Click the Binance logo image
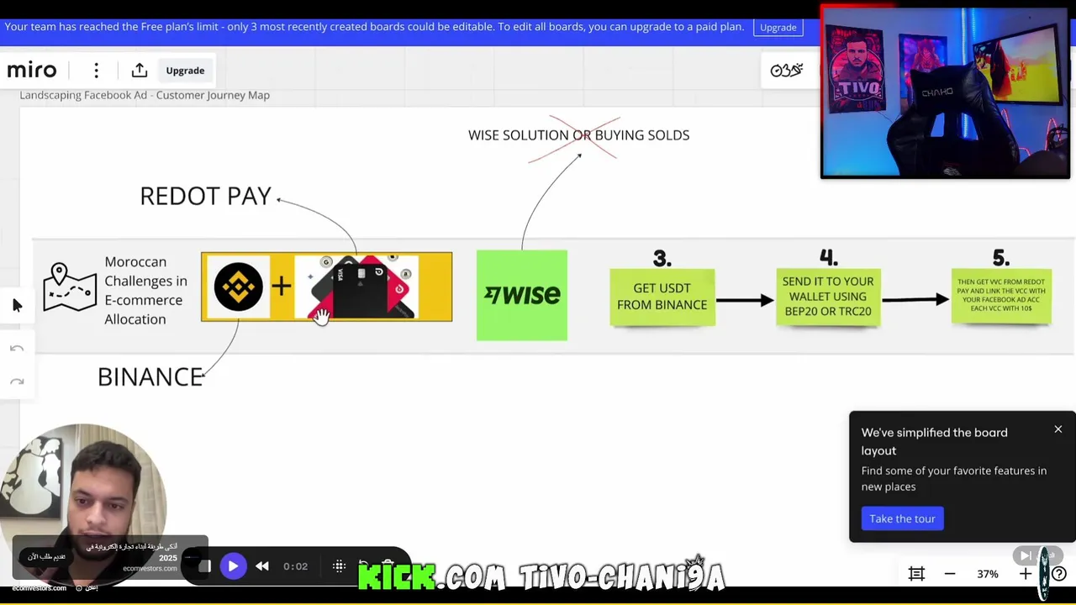Image resolution: width=1076 pixels, height=605 pixels. tap(238, 287)
